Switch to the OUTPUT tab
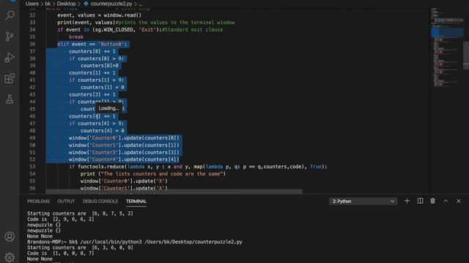Viewport: 469px width, 263px height. [66, 202]
